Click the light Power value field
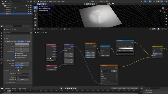Image resolution: width=168 pixels, height=94 pixels. 22,46
